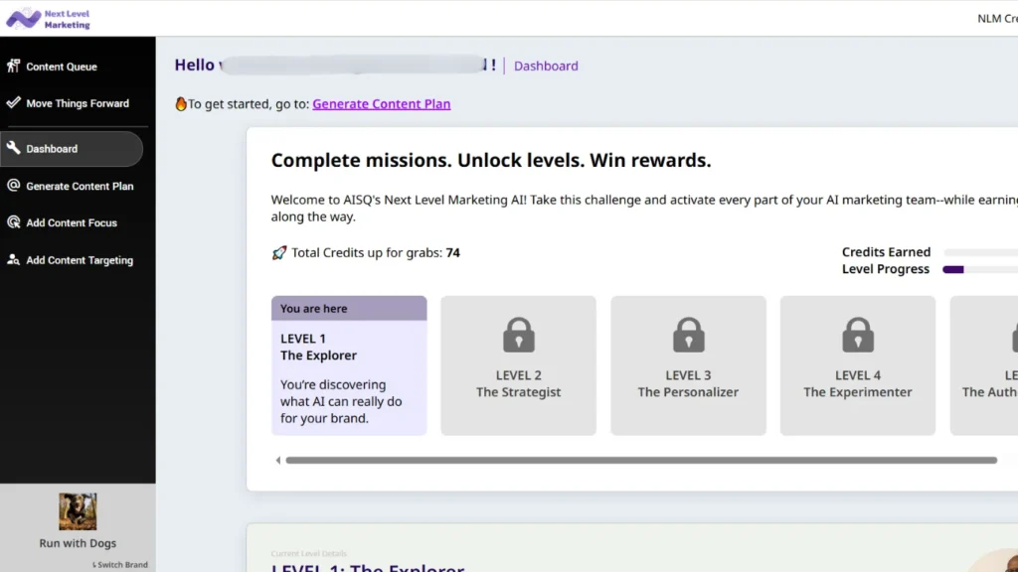The width and height of the screenshot is (1018, 572).
Task: Open the Move Things Forward menu item
Action: (78, 103)
